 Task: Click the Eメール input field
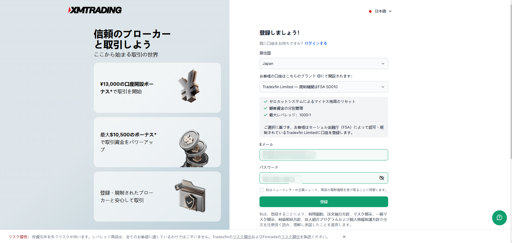[x=324, y=155]
